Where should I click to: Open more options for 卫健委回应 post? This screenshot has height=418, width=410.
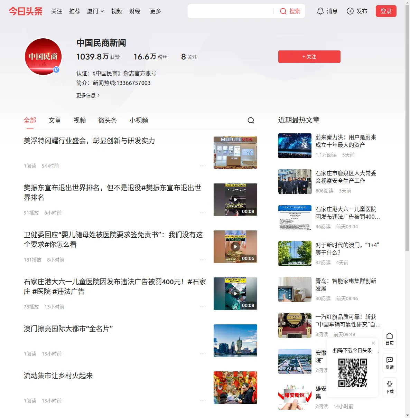click(203, 260)
